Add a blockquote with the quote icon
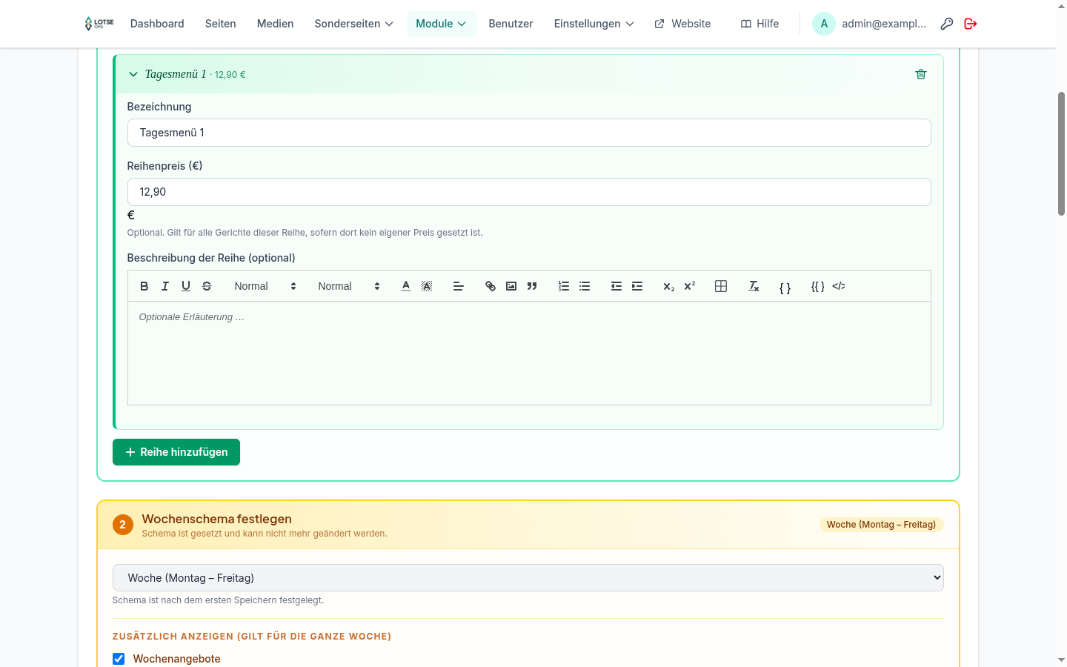This screenshot has width=1067, height=667. pos(532,286)
